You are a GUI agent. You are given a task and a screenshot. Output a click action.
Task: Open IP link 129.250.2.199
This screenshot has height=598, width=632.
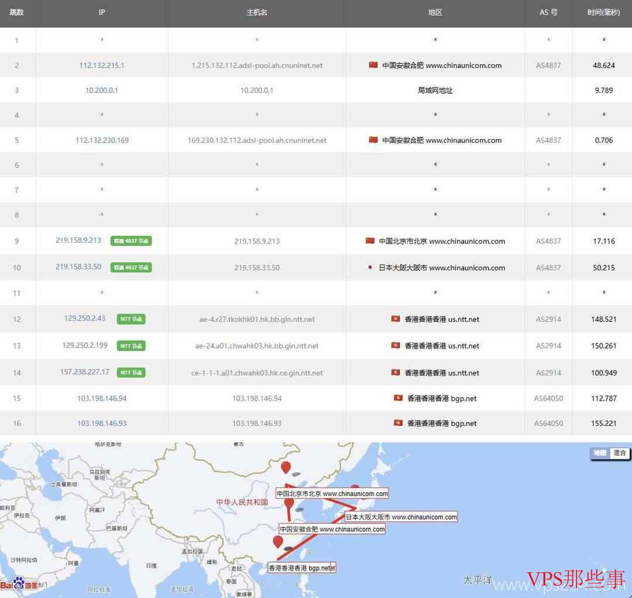pos(85,345)
